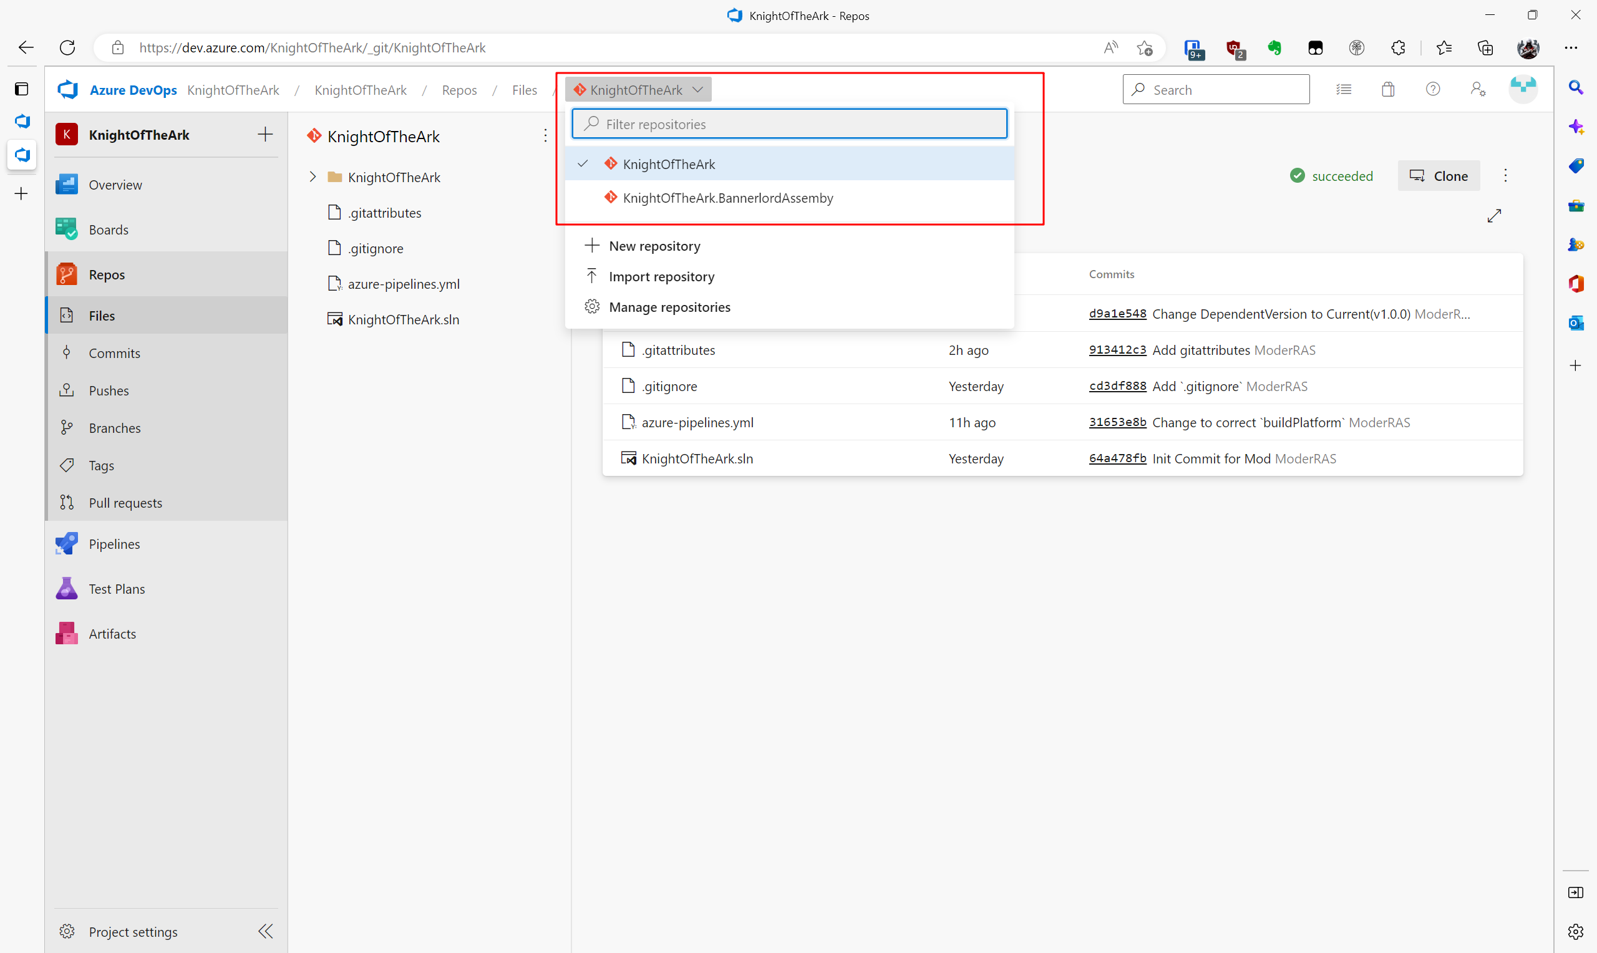Toggle browser vertical tabs pane button
1597x953 pixels.
(x=22, y=89)
